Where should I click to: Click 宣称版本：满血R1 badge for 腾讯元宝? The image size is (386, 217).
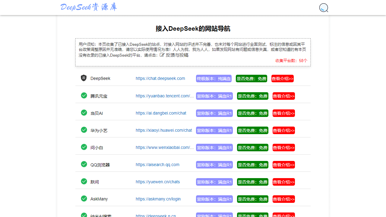point(214,96)
